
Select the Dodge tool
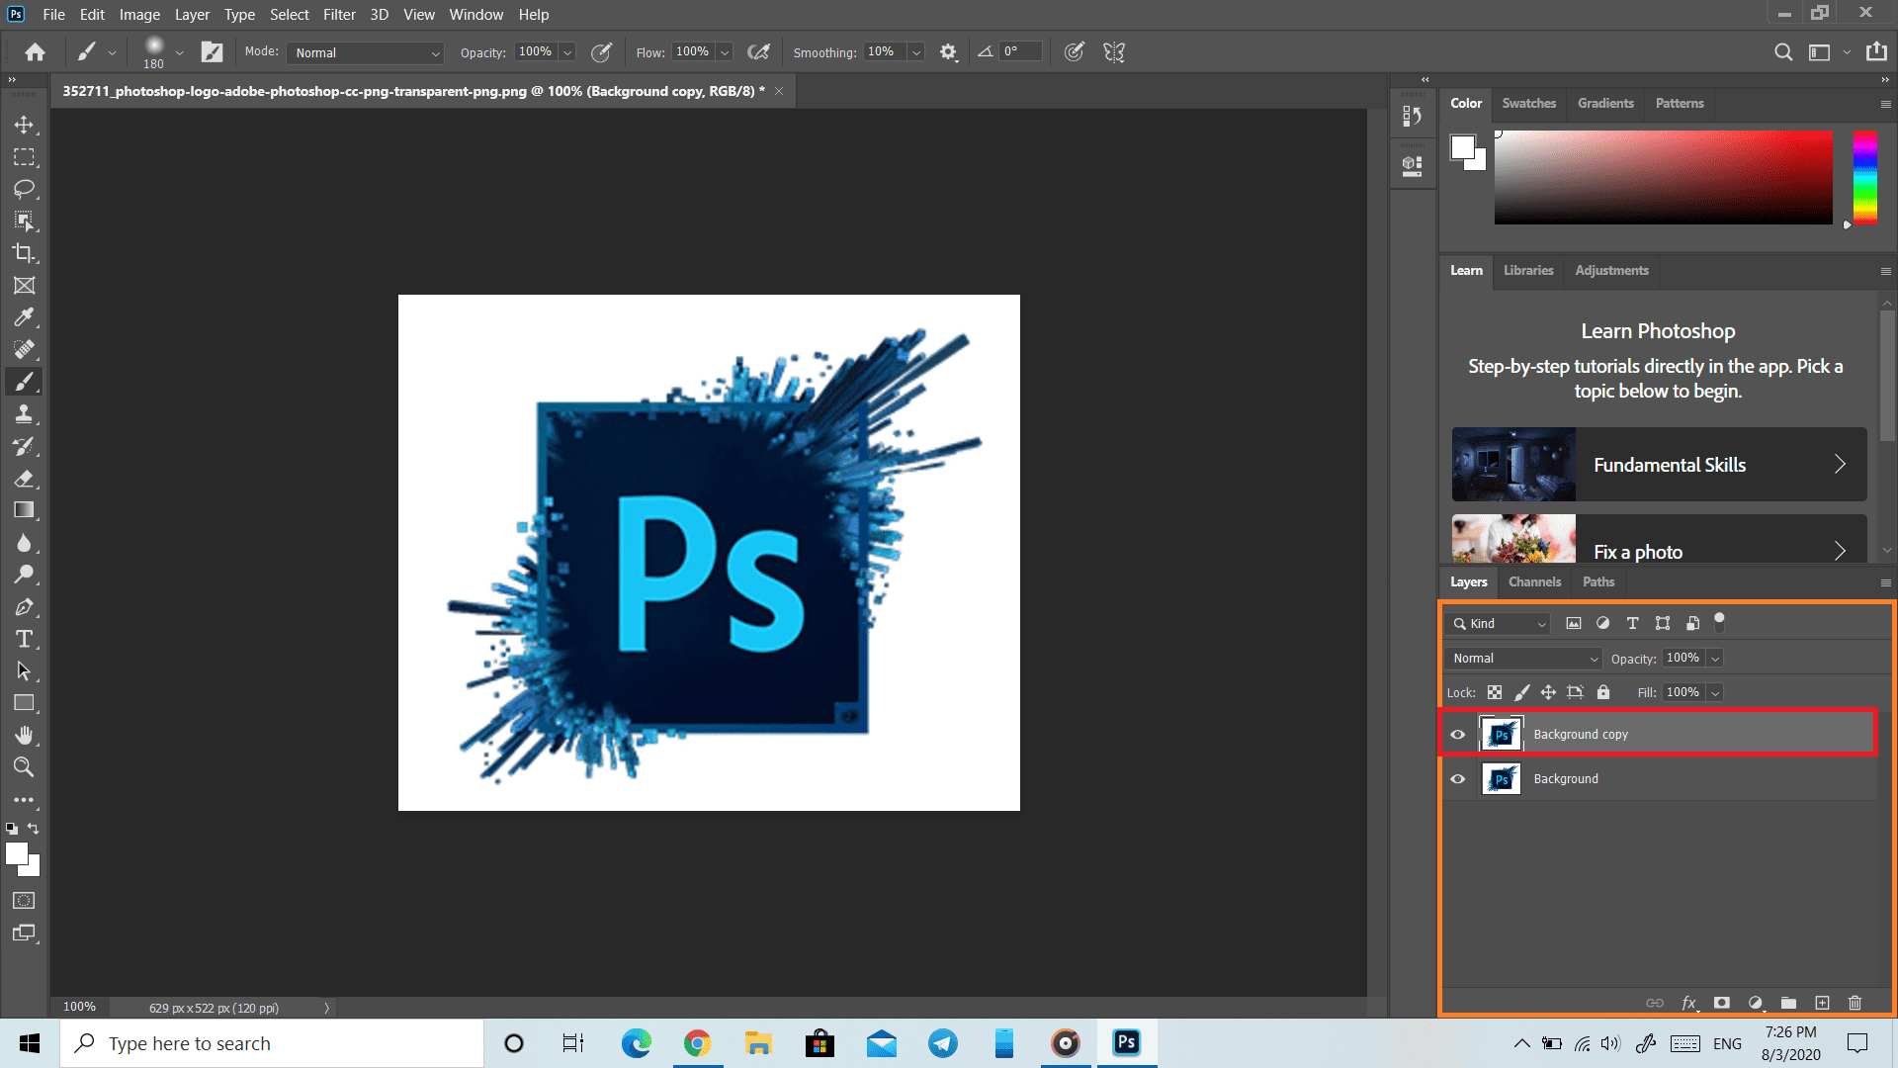[x=24, y=575]
